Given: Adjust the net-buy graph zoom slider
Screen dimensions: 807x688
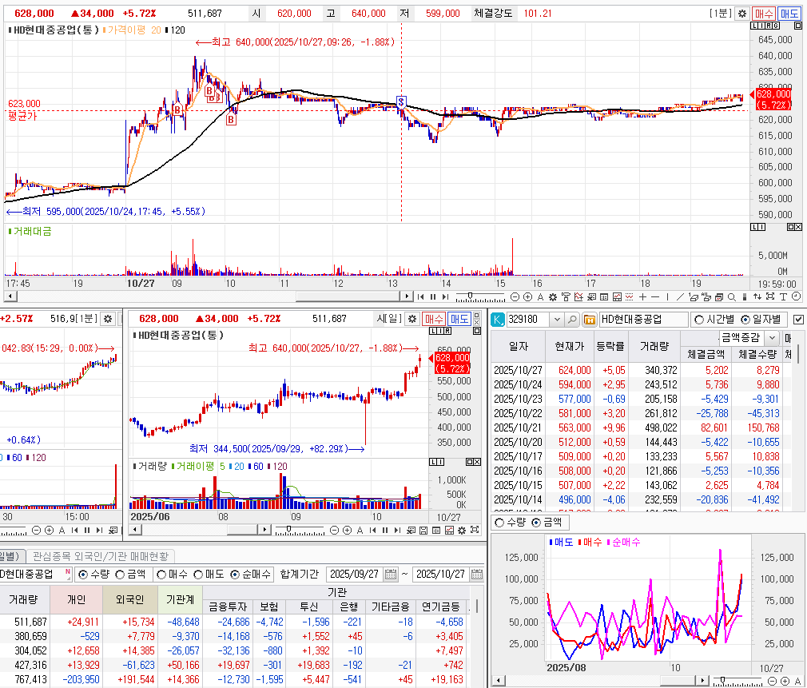Looking at the screenshot, I should pyautogui.click(x=722, y=680).
